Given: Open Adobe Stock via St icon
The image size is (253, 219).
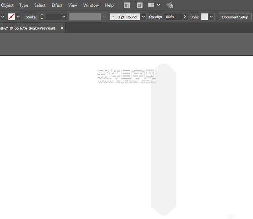Looking at the screenshot, I should coord(139,5).
